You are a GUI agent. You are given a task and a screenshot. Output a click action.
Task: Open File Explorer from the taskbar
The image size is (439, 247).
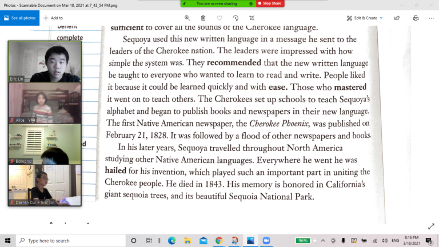187,241
